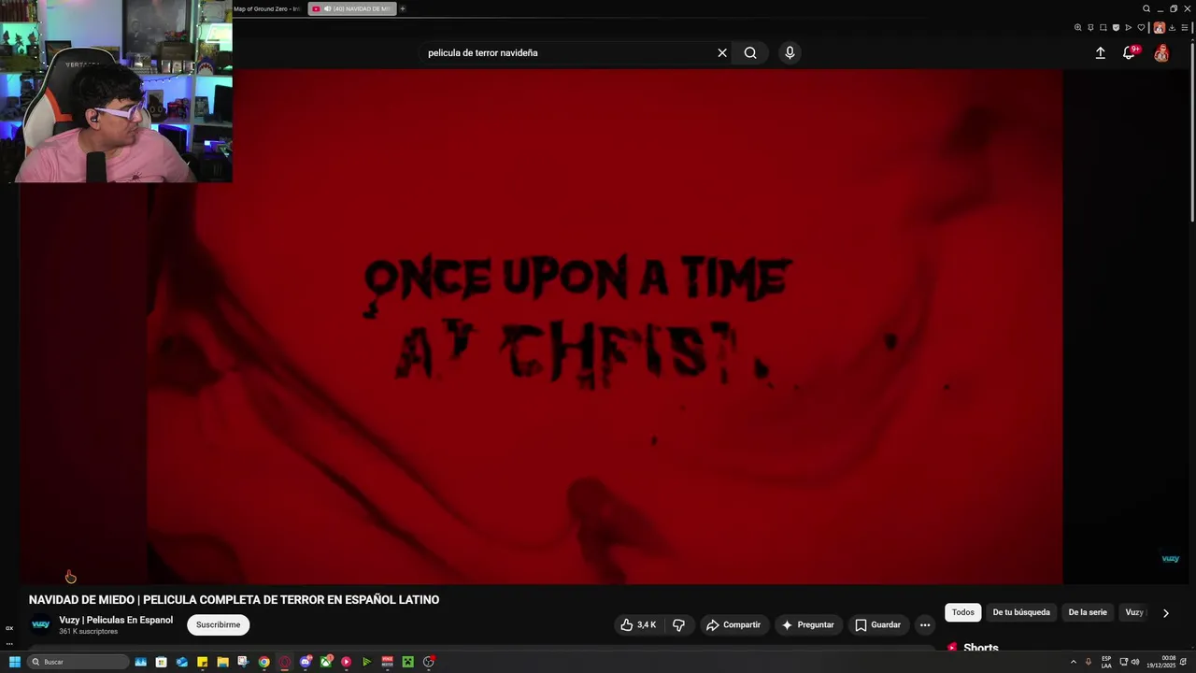1196x673 pixels.
Task: Click the taskbar Buscar search box
Action: 78,662
